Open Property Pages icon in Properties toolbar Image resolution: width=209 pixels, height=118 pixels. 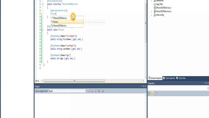156,93
